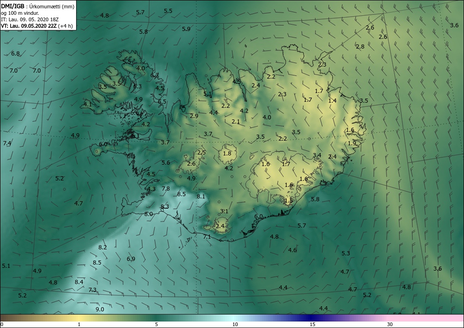Click the 1.5 value on the map

(x=289, y=200)
